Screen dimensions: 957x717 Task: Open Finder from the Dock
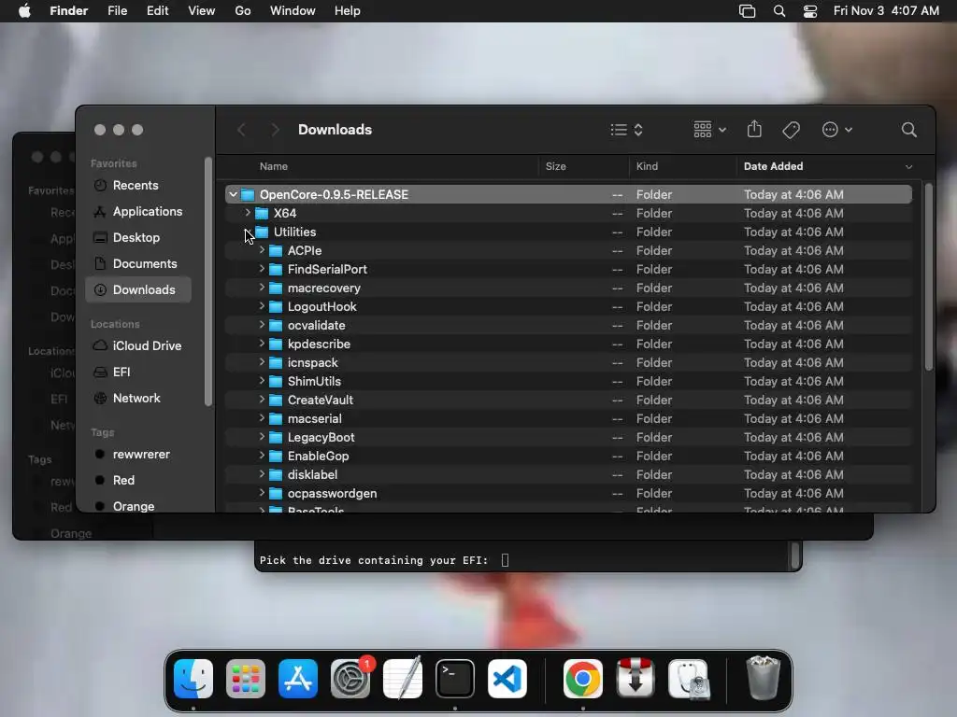point(193,679)
